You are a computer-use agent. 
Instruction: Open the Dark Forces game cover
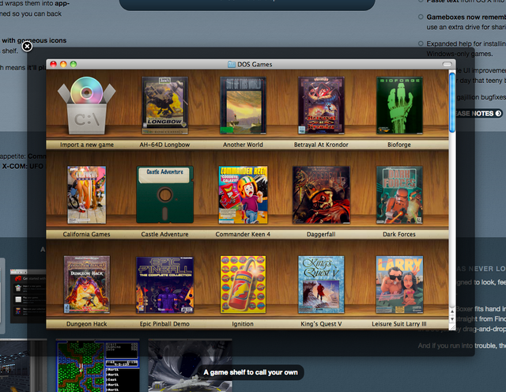coord(399,195)
